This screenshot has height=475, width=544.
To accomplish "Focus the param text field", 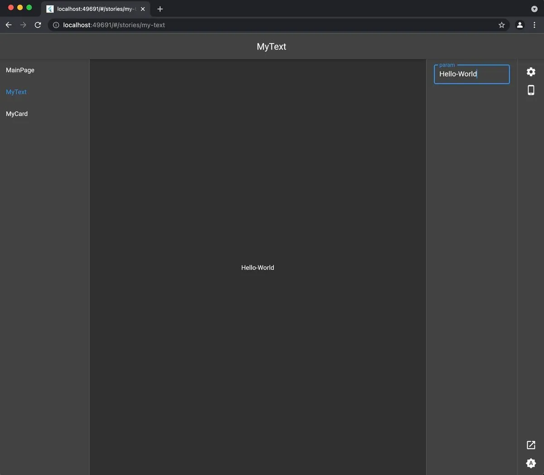I will point(471,74).
